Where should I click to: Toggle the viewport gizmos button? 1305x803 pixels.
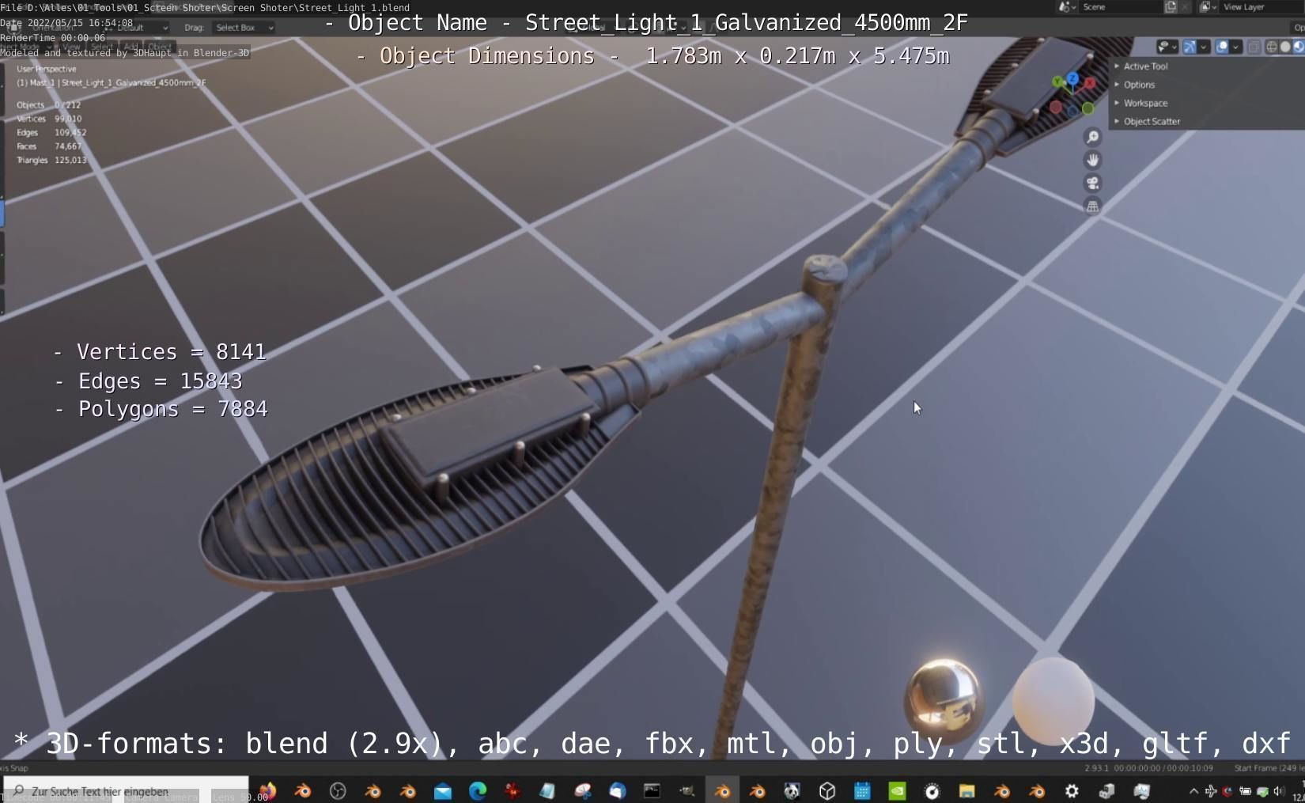[1189, 47]
